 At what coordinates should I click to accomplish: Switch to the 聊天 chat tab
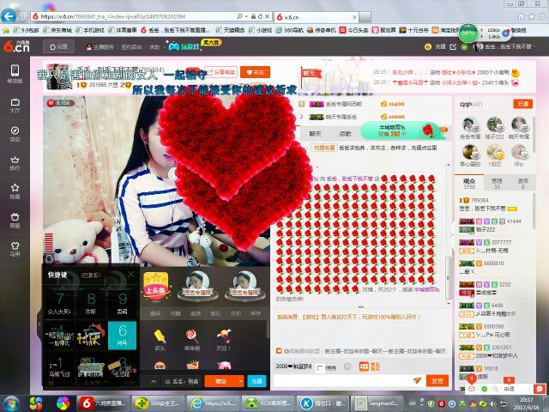[315, 134]
